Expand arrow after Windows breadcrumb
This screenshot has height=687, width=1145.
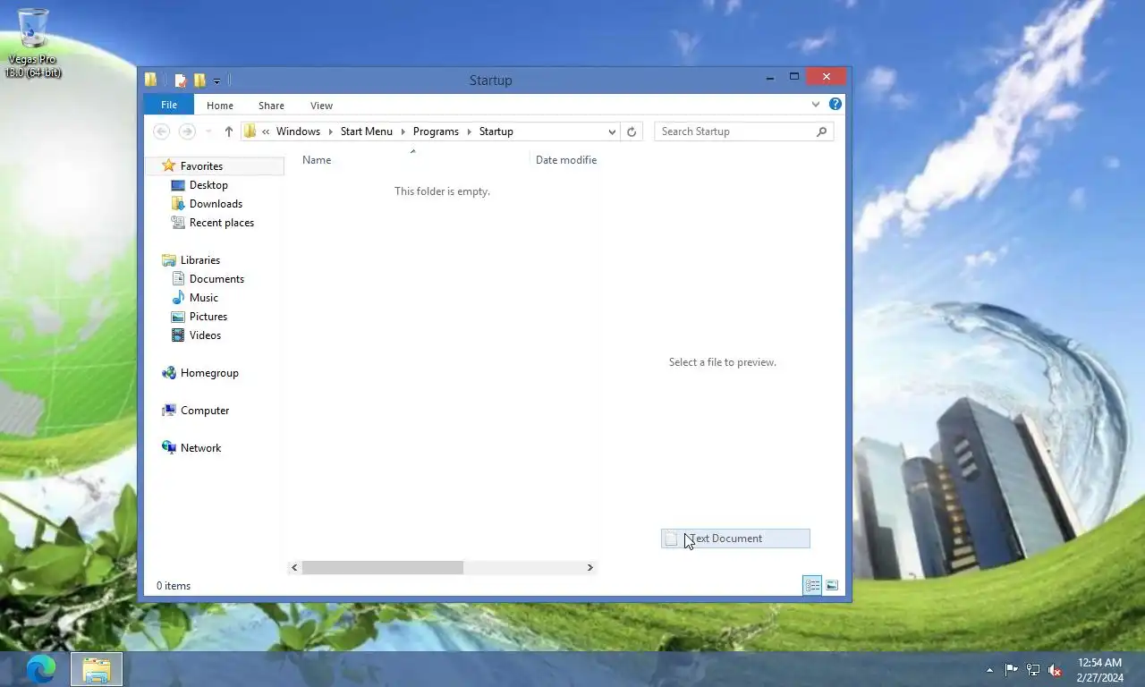tap(330, 131)
